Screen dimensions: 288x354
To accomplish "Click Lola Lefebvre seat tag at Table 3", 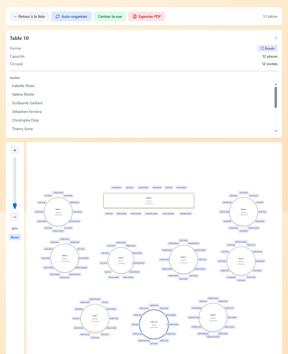I will 243,231.
